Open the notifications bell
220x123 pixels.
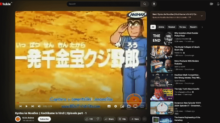click(218, 4)
